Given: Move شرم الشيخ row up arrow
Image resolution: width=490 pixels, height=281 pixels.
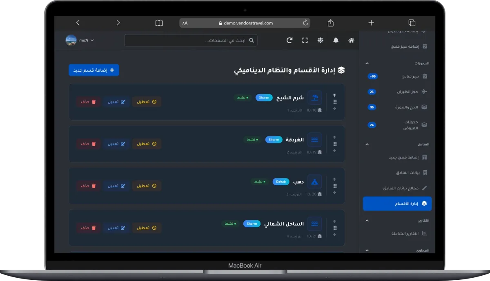Looking at the screenshot, I should tap(334, 95).
